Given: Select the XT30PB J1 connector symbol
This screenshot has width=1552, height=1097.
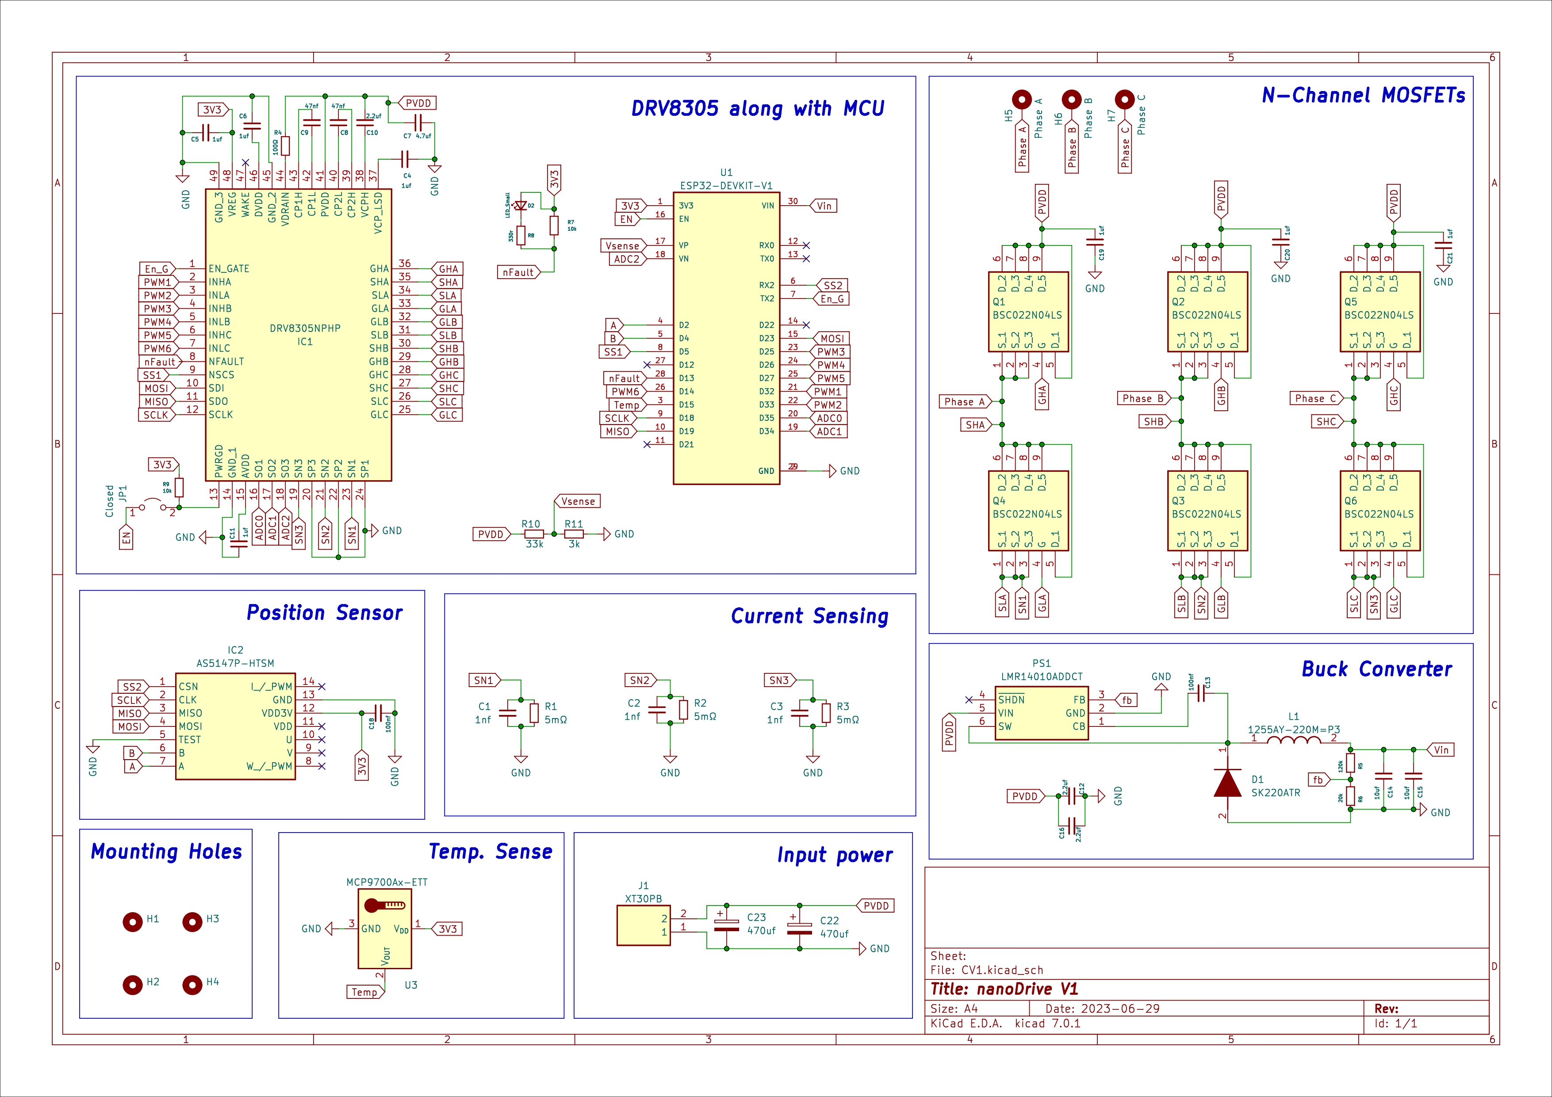Looking at the screenshot, I should click(x=644, y=926).
